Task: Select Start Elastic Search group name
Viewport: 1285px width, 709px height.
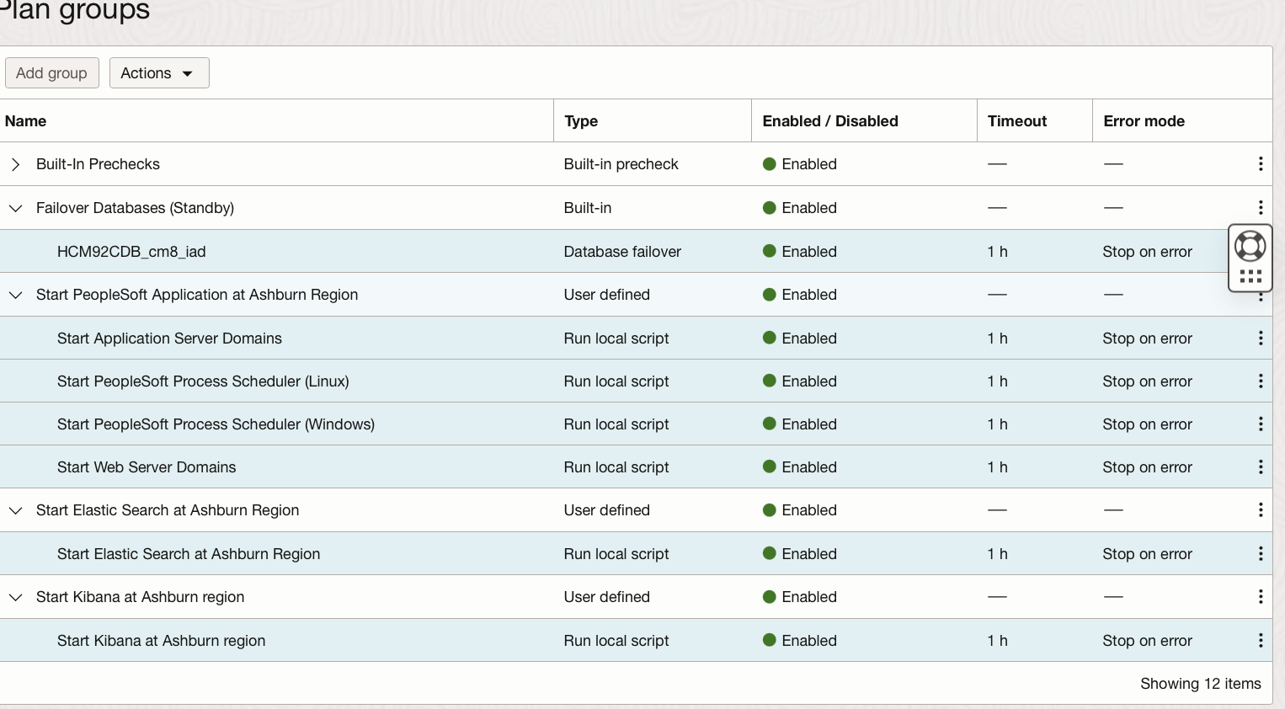Action: click(x=168, y=510)
